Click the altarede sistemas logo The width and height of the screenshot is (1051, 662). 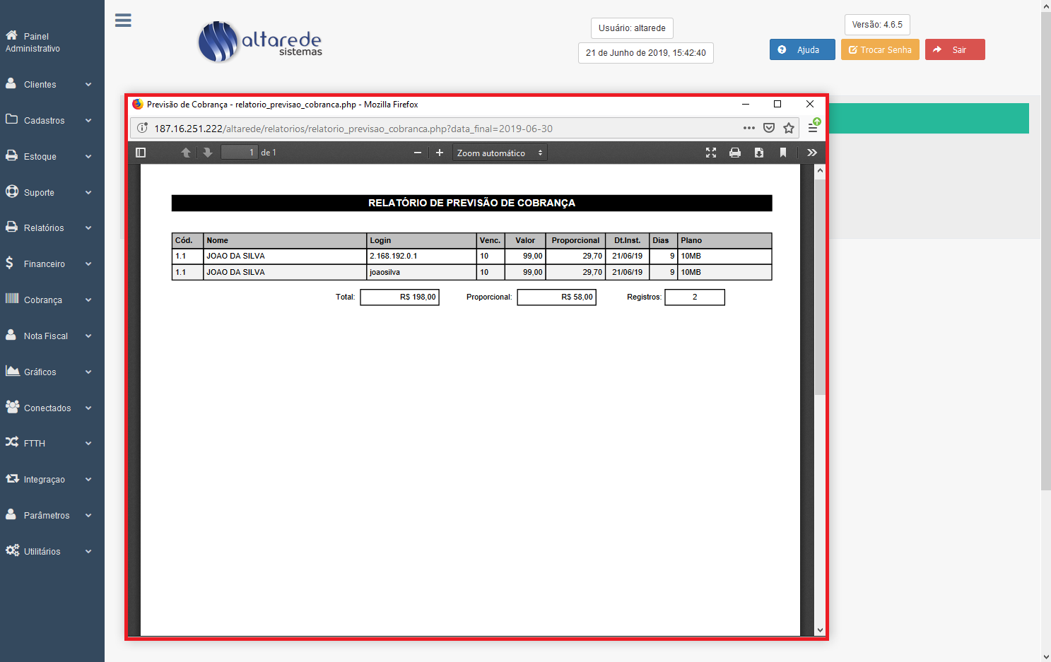[x=260, y=42]
